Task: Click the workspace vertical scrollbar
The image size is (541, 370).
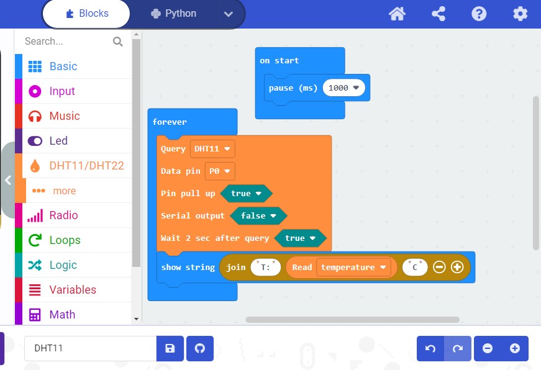Action: click(x=535, y=173)
